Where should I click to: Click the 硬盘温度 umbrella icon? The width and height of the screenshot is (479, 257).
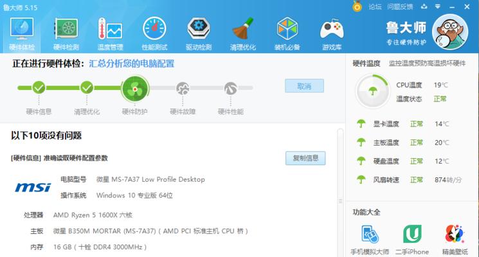tap(361, 161)
